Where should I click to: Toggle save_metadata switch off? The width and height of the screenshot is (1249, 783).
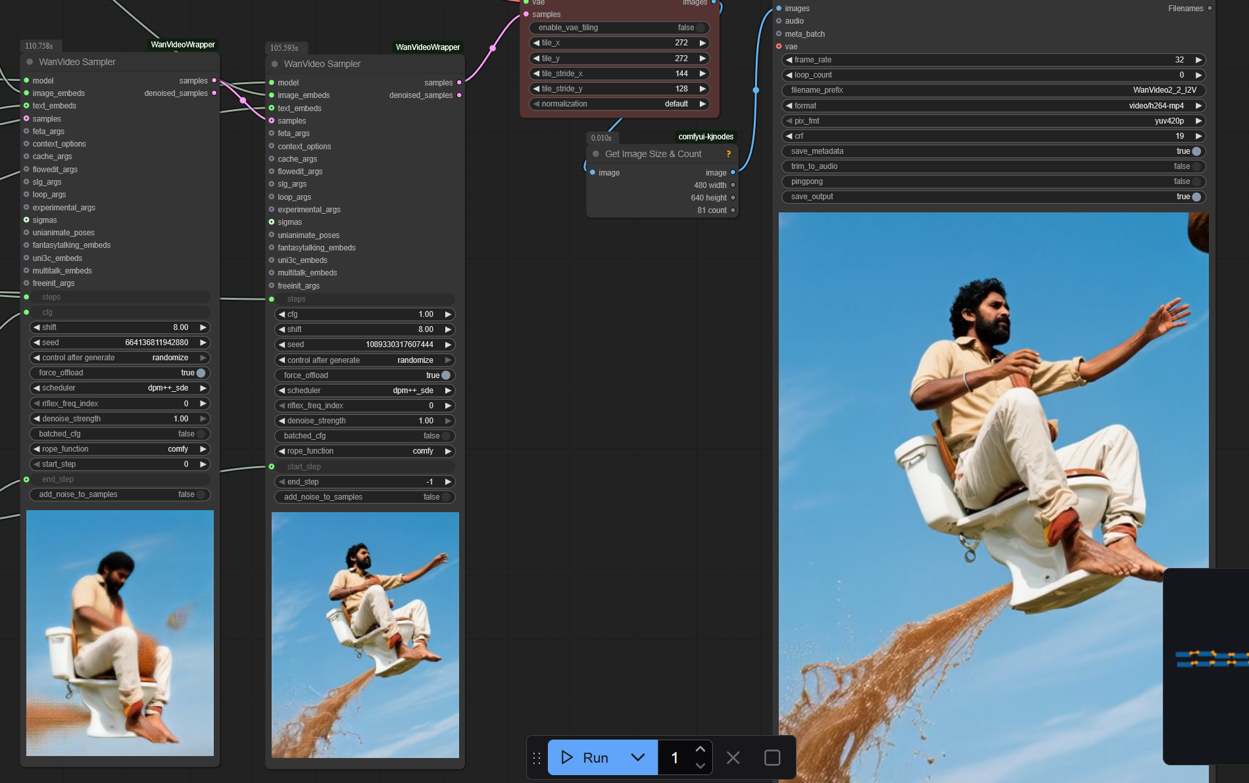[x=1196, y=151]
